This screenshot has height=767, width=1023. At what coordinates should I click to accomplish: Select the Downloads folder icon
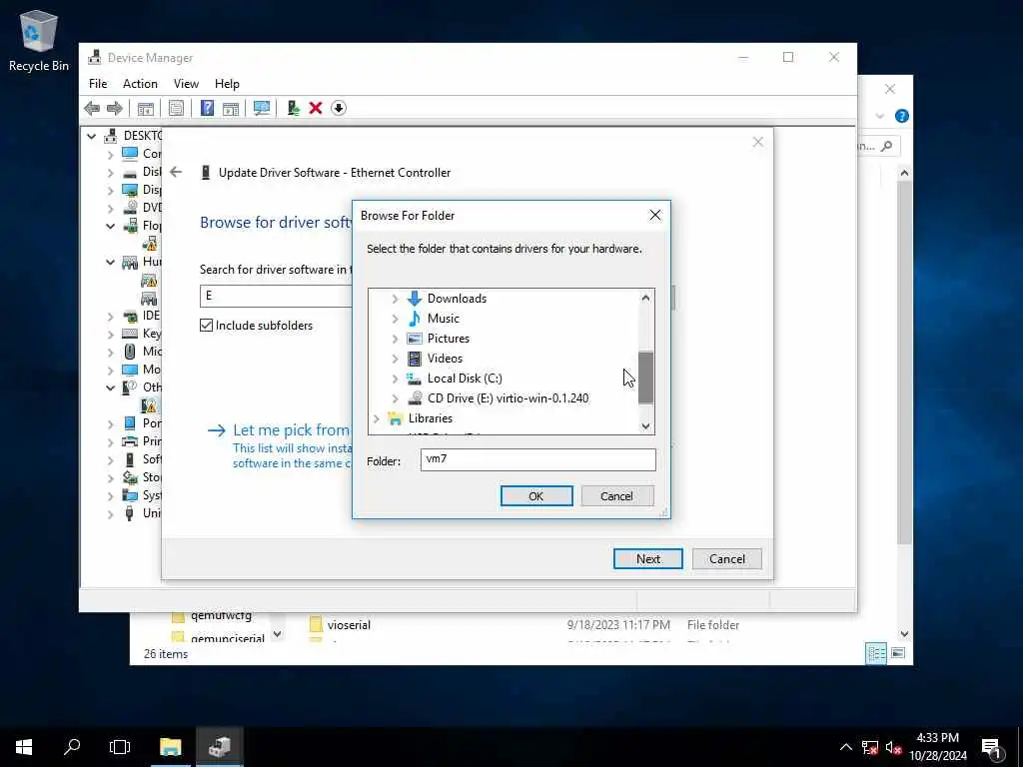pyautogui.click(x=415, y=298)
